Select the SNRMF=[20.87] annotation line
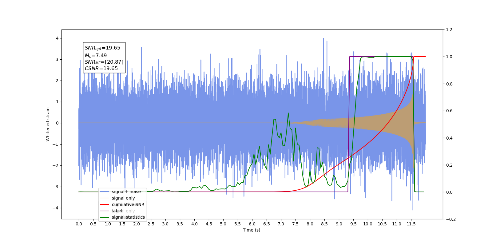This screenshot has height=246, width=492. click(104, 62)
